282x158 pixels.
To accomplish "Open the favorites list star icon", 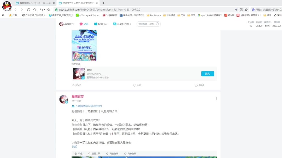I will pyautogui.click(x=49, y=10).
